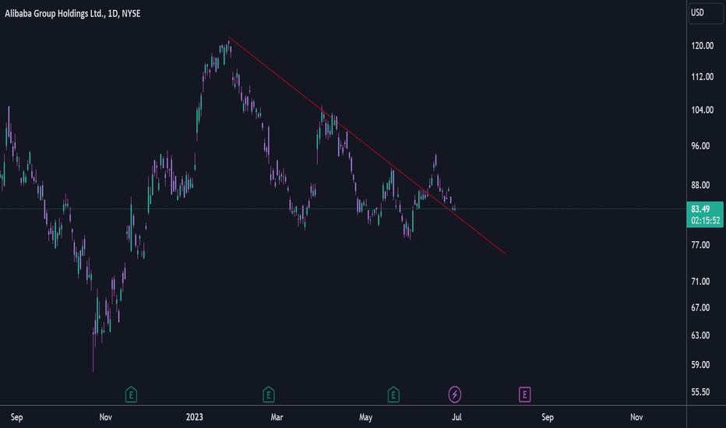Select the red descending trendline

coord(366,145)
